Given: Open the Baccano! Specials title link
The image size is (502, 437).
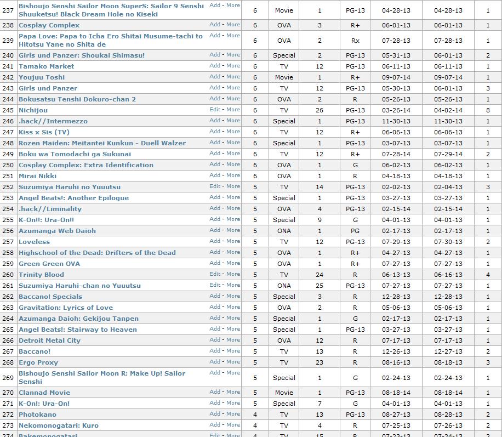Looking at the screenshot, I should tap(50, 297).
